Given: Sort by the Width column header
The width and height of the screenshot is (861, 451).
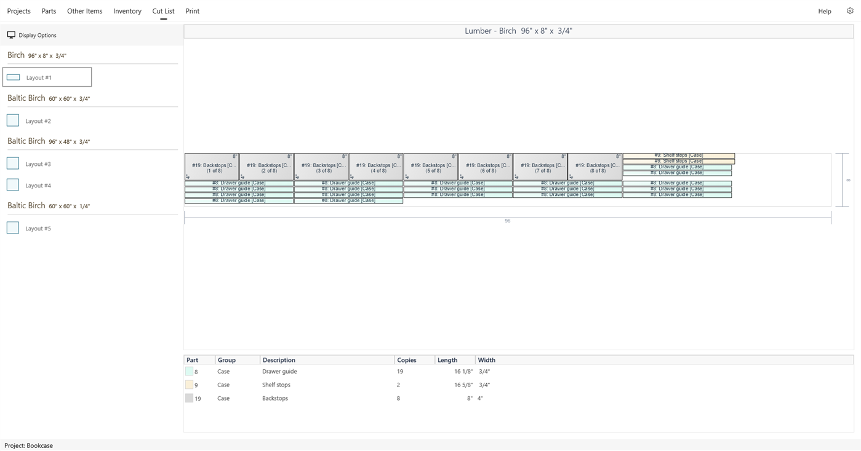Looking at the screenshot, I should (x=487, y=360).
